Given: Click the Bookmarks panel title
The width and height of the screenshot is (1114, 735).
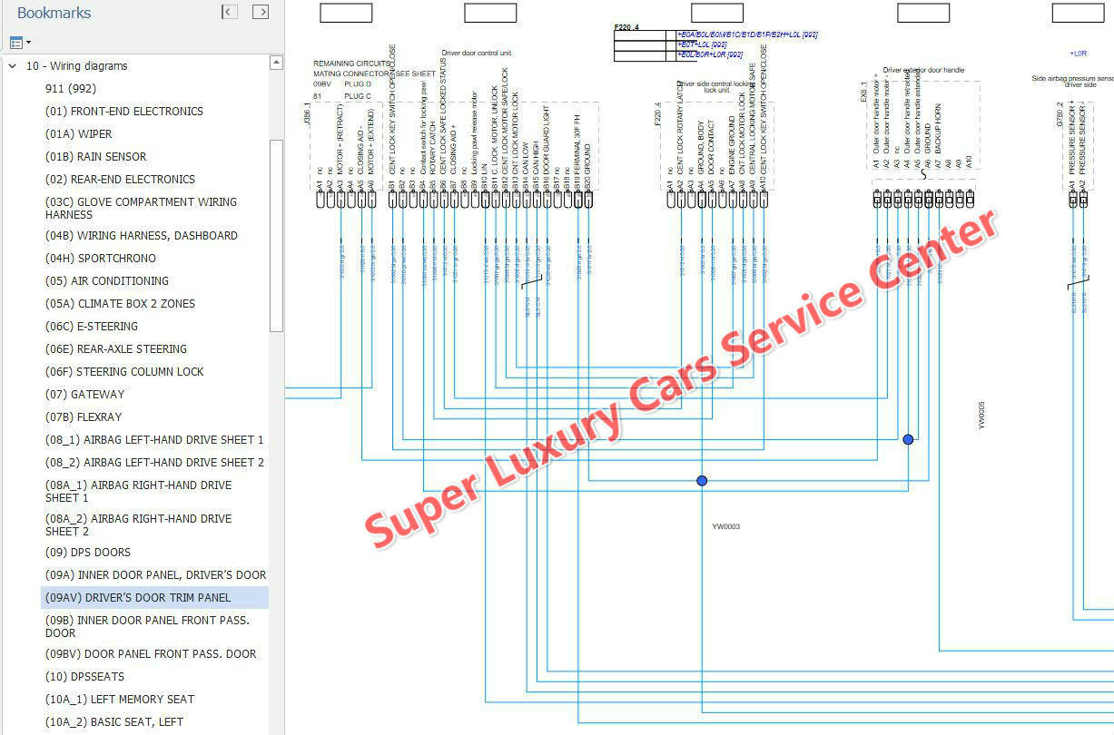Looking at the screenshot, I should [x=54, y=13].
